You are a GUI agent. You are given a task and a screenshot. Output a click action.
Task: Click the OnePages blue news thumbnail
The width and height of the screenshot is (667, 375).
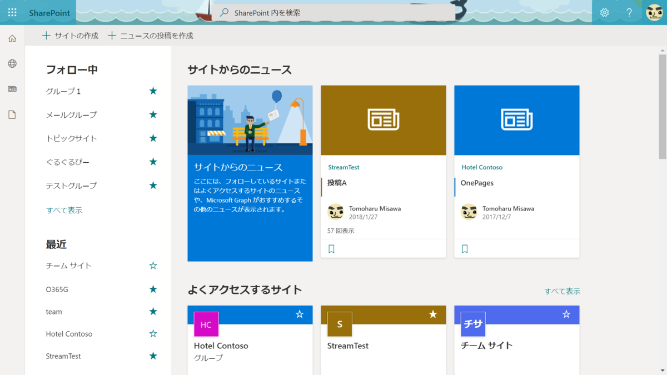(x=517, y=121)
